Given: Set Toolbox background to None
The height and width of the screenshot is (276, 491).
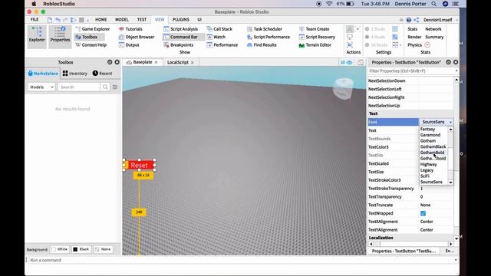Looking at the screenshot, I should [x=103, y=249].
